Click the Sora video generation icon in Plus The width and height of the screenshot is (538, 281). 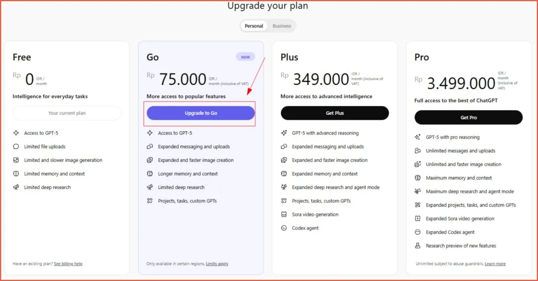(284, 214)
